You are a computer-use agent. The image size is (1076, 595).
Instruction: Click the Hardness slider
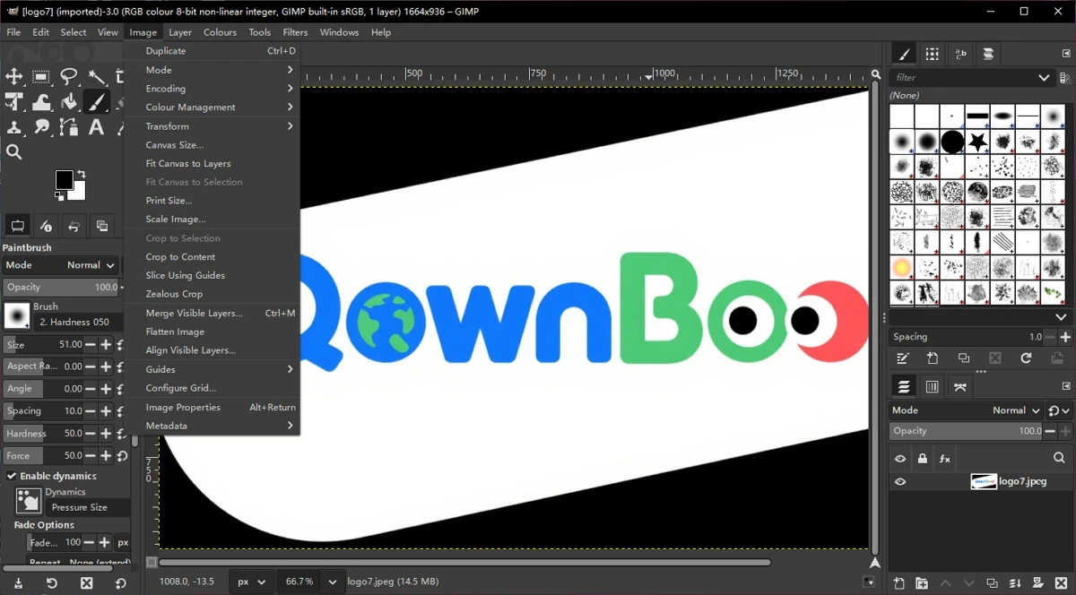click(x=45, y=434)
